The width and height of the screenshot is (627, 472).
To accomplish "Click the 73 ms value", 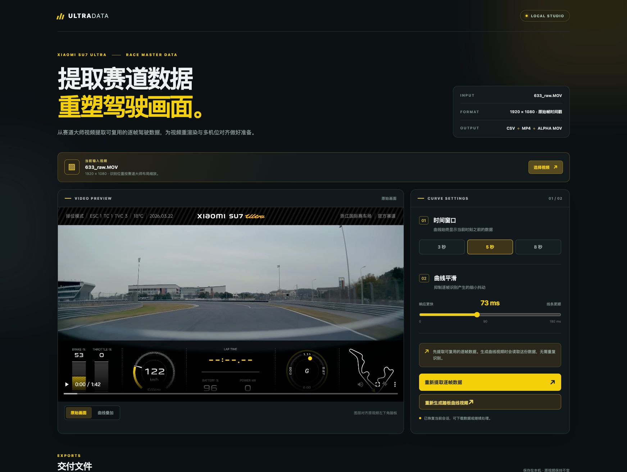I will coord(490,303).
